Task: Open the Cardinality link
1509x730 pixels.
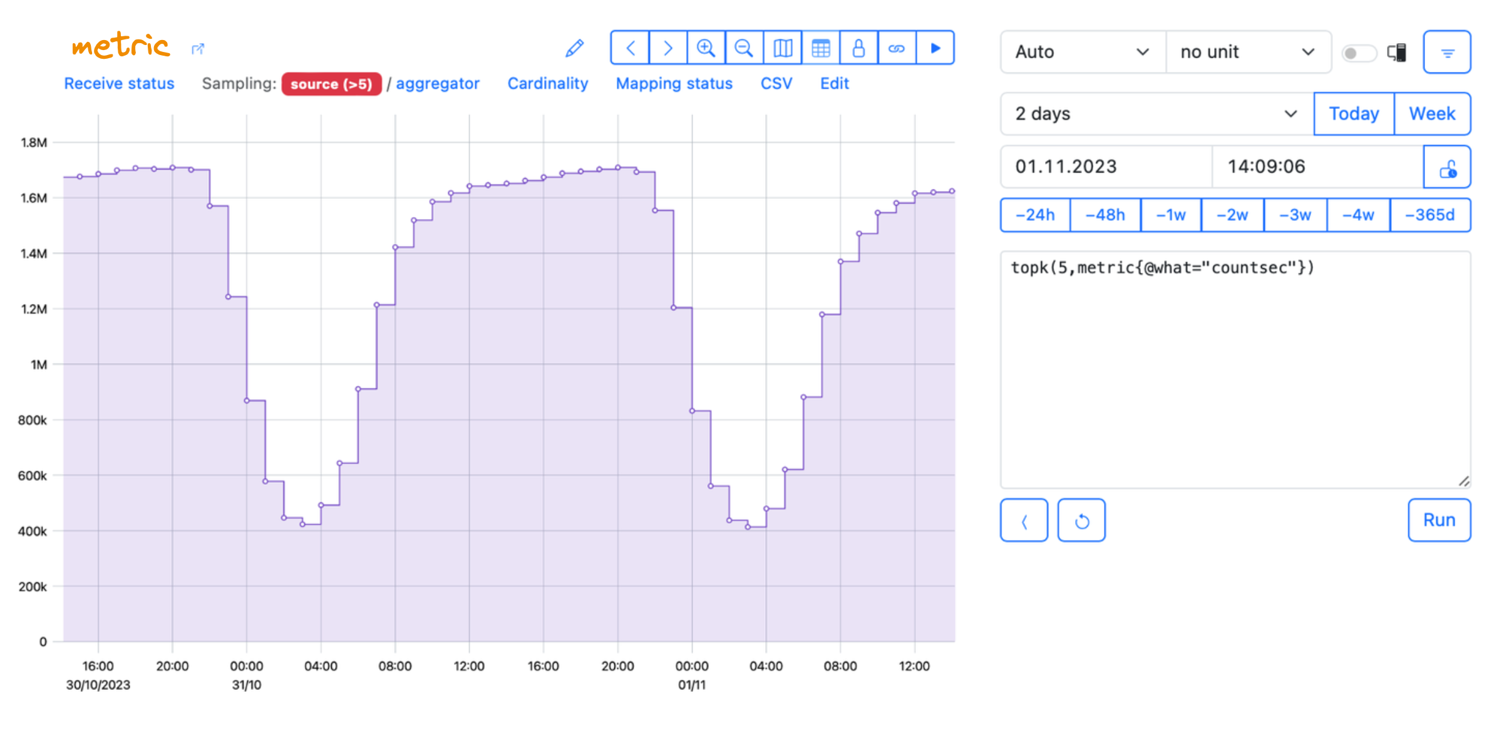Action: 547,84
